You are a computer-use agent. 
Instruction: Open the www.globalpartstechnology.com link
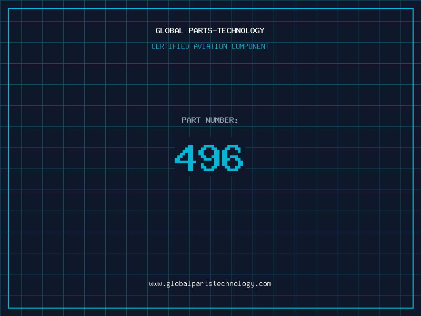click(210, 284)
